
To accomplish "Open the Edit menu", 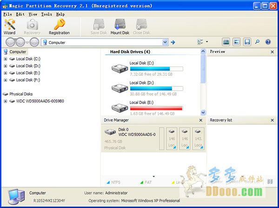I will tap(20, 14).
